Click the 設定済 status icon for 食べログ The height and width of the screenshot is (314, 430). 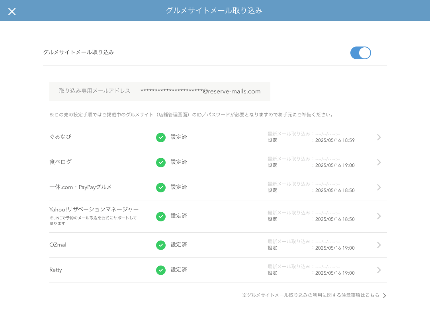(x=161, y=162)
